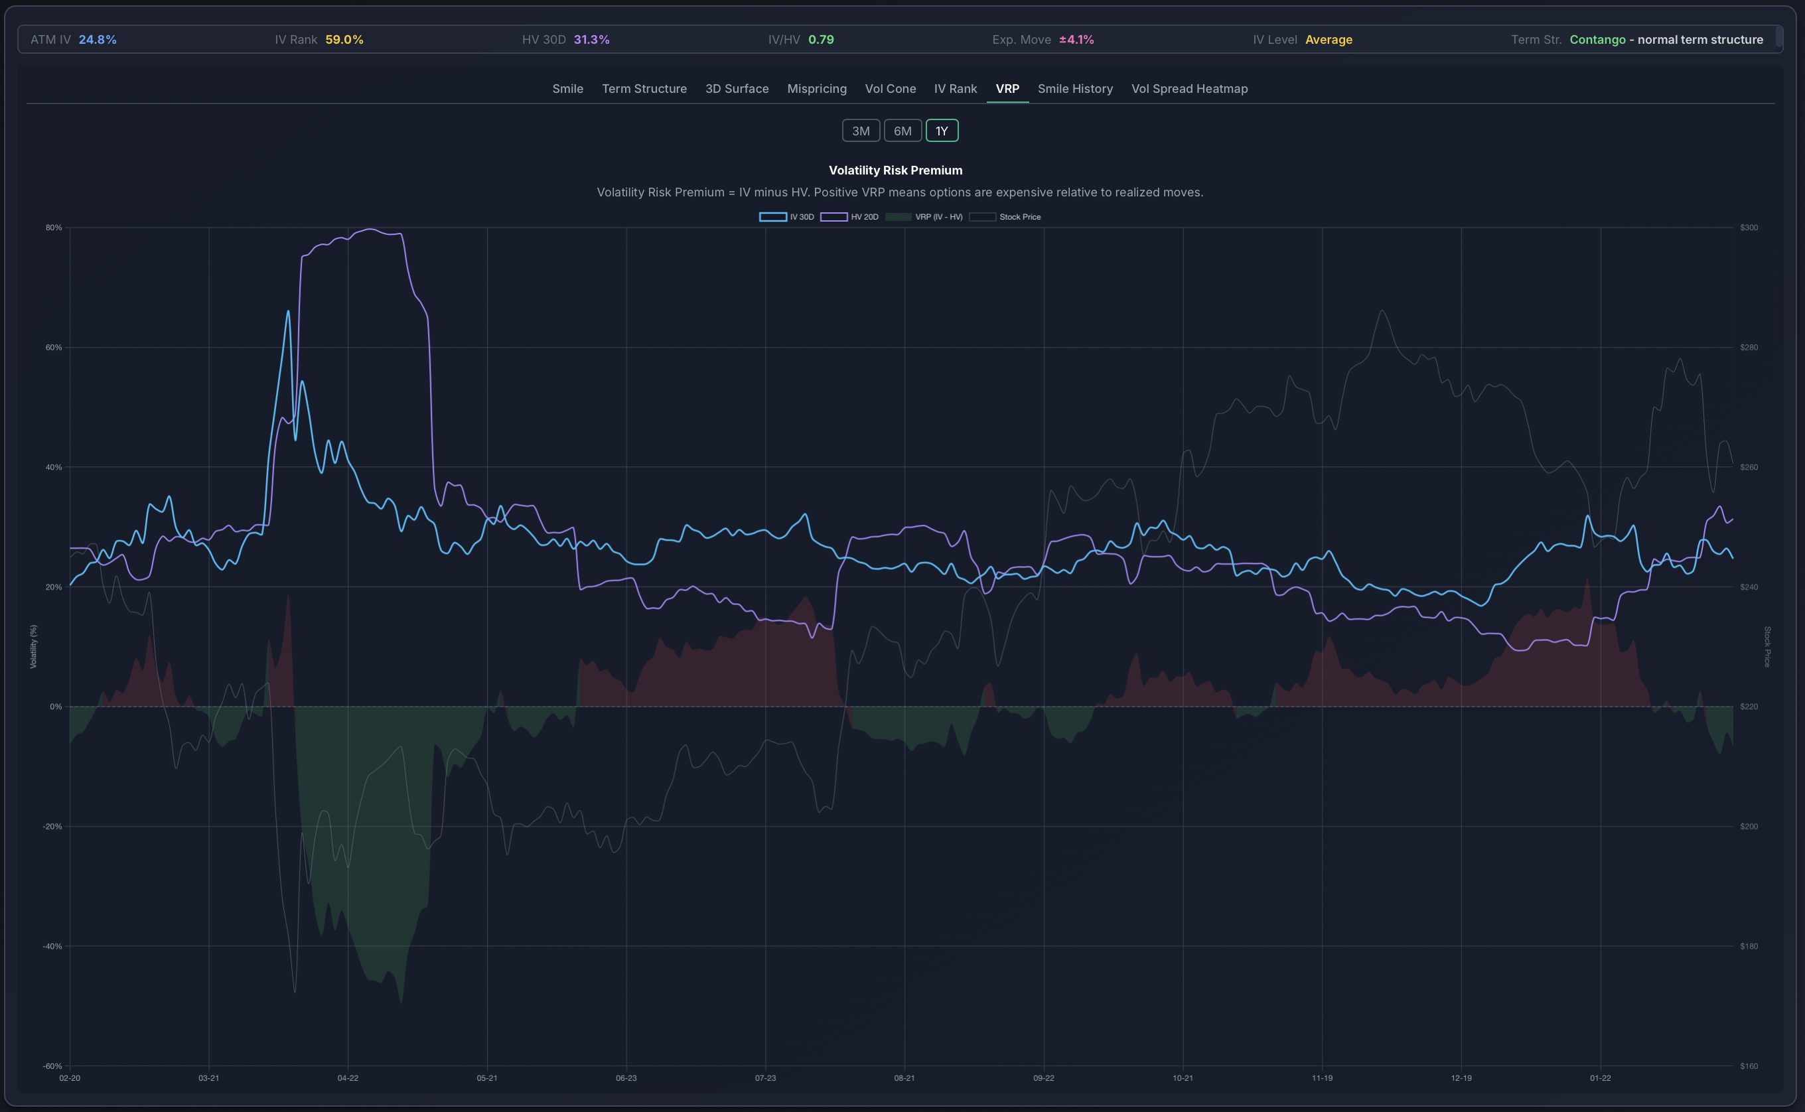Open the Vol Spread Heatmap
Image resolution: width=1805 pixels, height=1112 pixels.
(x=1189, y=88)
